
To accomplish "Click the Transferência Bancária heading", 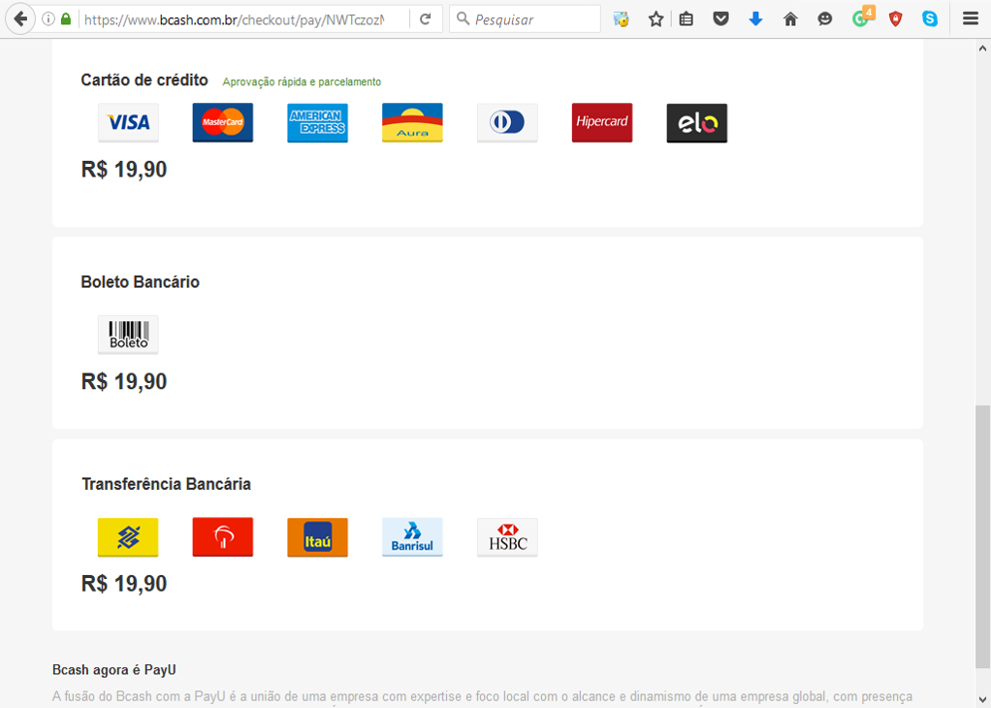I will [166, 484].
